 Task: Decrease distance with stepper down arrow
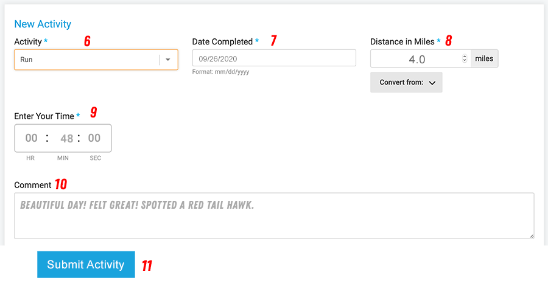pos(465,60)
